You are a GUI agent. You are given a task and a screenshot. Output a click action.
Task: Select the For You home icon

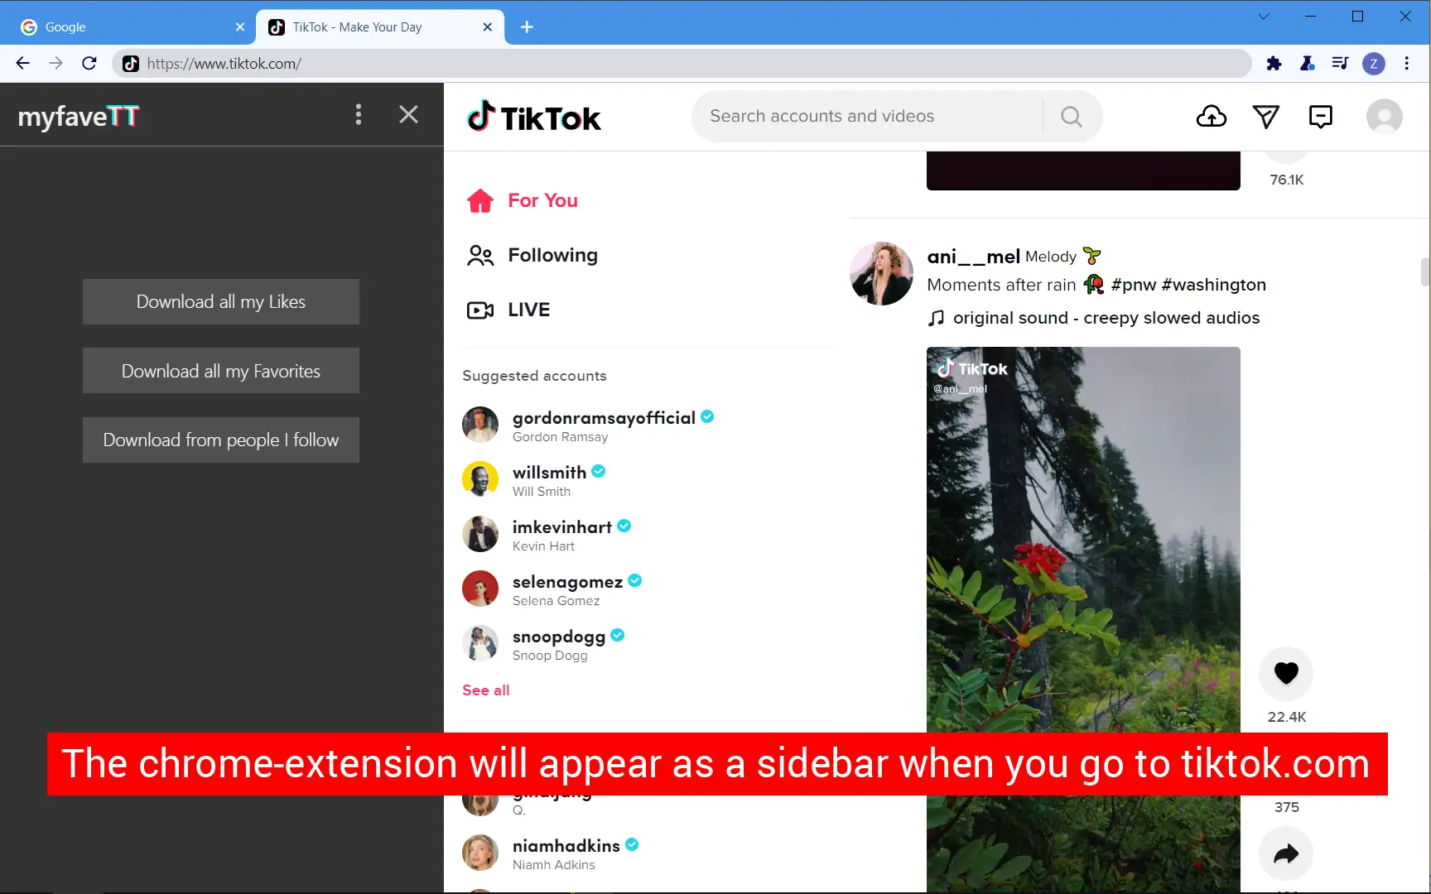[x=480, y=200]
